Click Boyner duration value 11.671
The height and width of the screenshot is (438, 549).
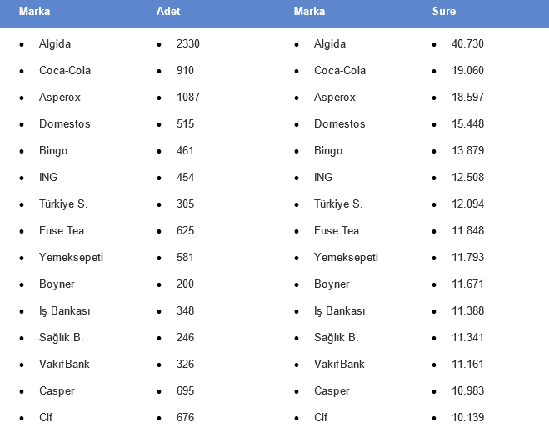tap(467, 284)
